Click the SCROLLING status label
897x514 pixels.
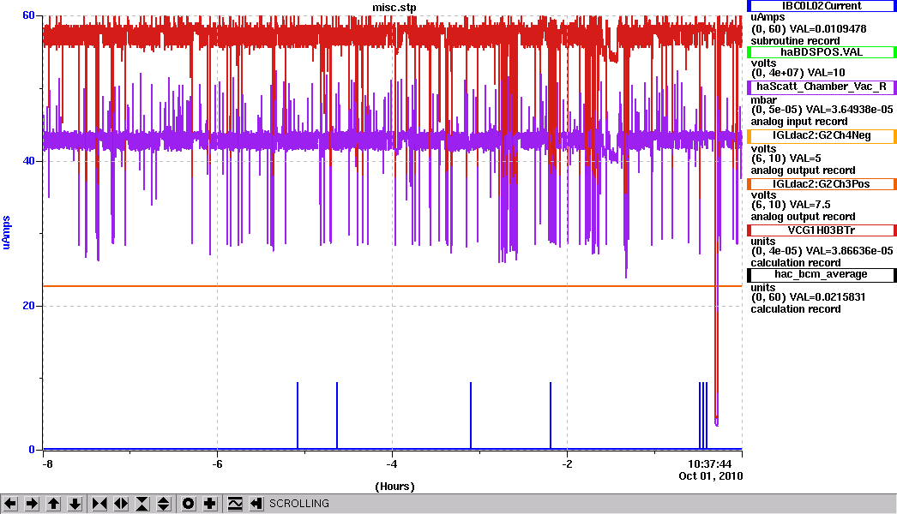[299, 504]
